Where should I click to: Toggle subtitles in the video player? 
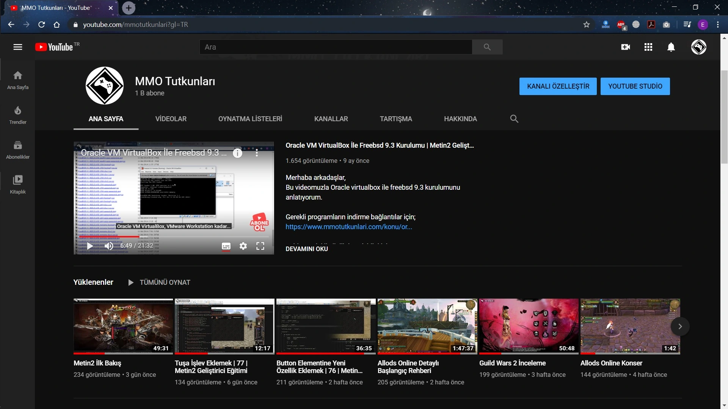click(226, 246)
